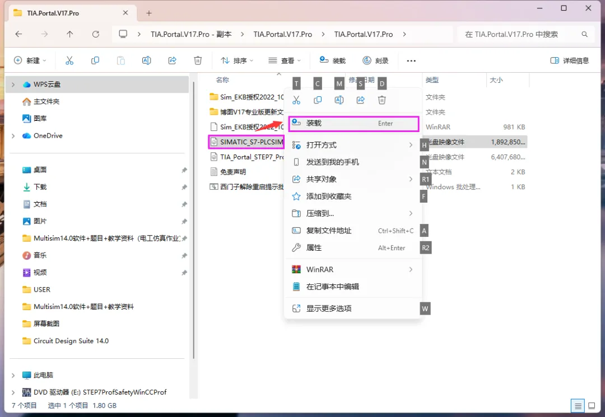605x417 pixels.
Task: Click the Copy icon in the toolbar
Action: click(95, 60)
